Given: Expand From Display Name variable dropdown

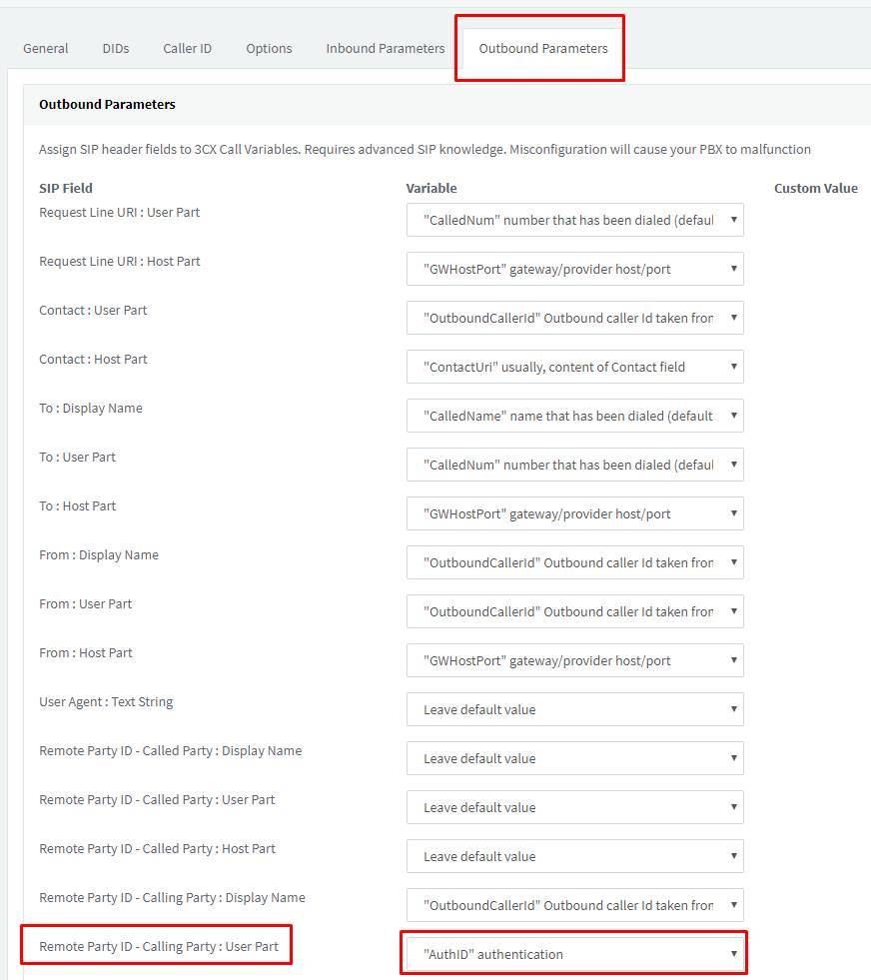Looking at the screenshot, I should click(x=574, y=562).
